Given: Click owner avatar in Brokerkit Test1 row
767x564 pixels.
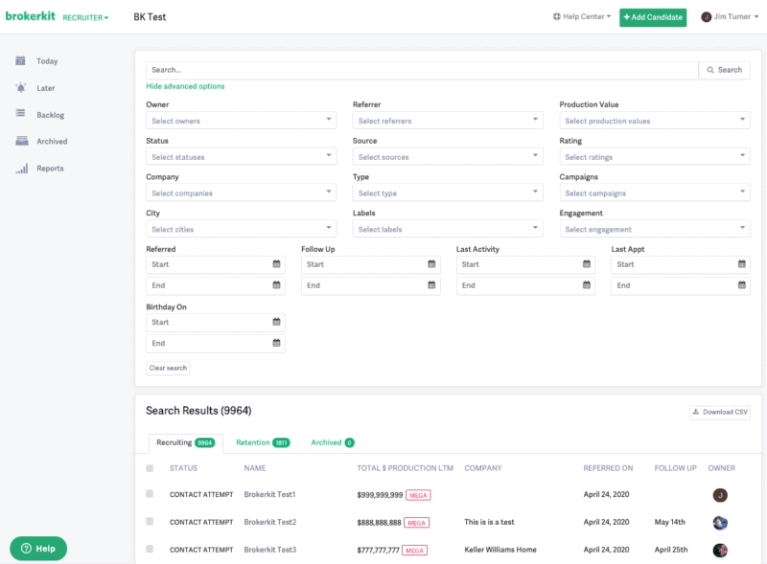Looking at the screenshot, I should pos(720,495).
